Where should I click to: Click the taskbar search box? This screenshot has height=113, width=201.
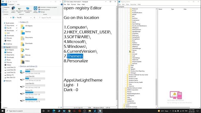pyautogui.click(x=23, y=111)
